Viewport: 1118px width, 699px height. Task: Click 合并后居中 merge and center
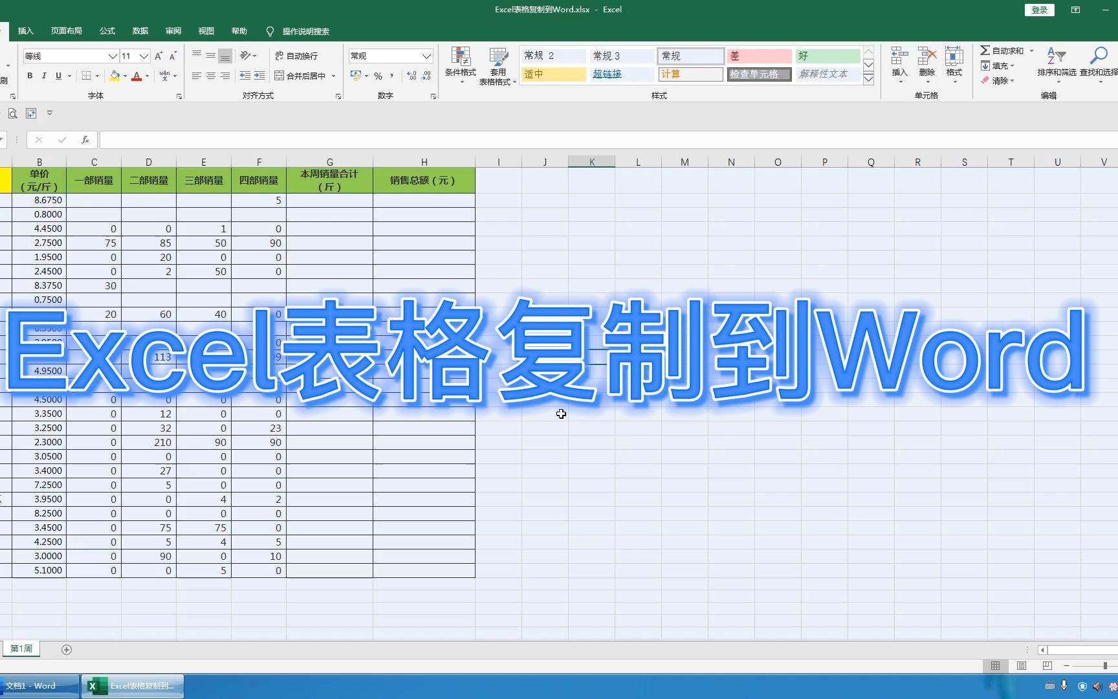pyautogui.click(x=300, y=76)
